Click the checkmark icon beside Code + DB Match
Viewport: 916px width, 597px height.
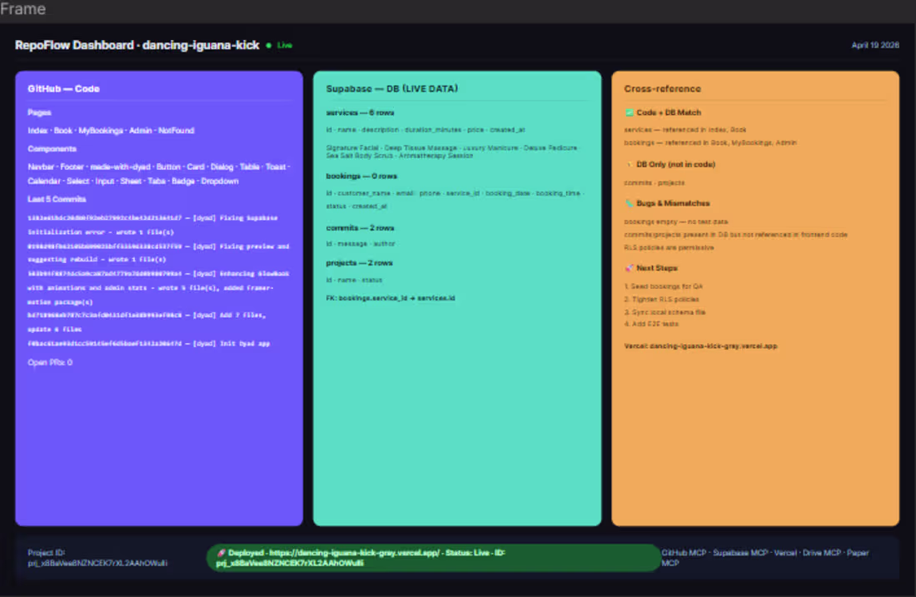click(630, 112)
